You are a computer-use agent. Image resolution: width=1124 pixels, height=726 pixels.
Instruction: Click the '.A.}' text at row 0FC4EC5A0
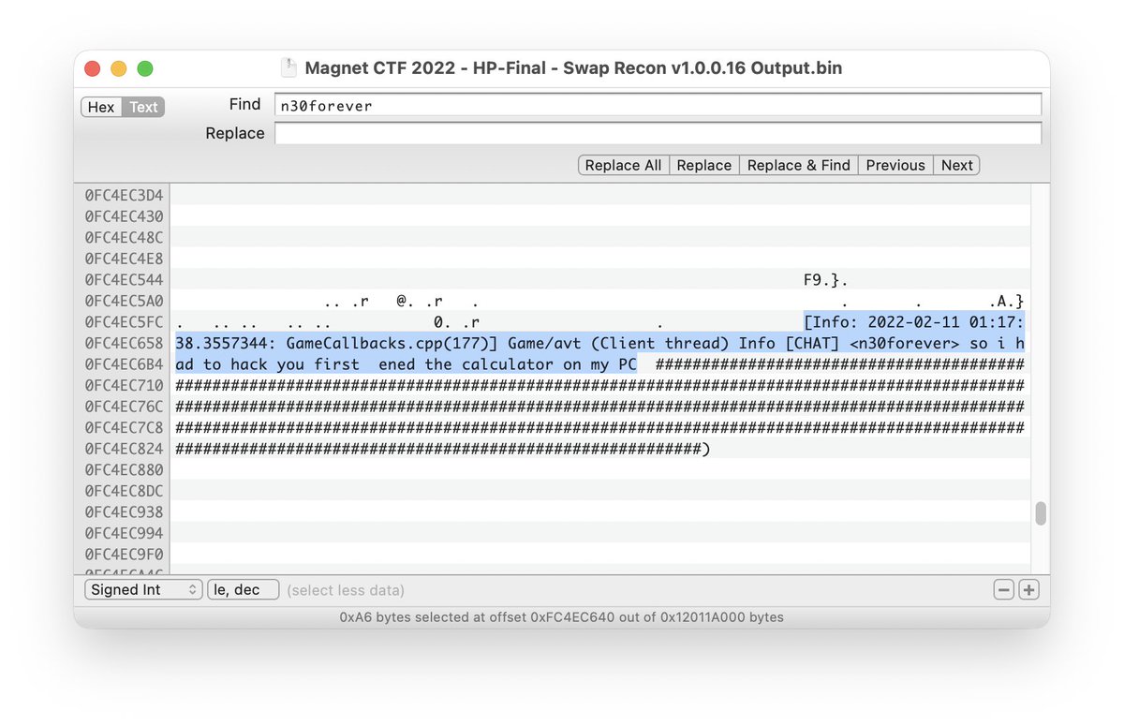[x=1006, y=301]
